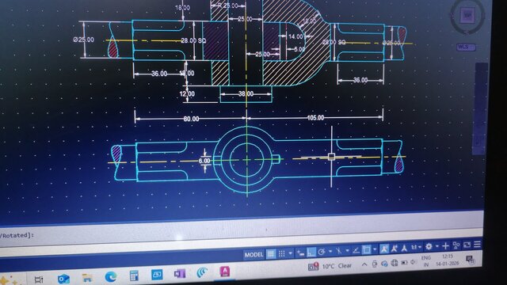Click the annotation scale sync icon
The image size is (507, 285).
[404, 248]
